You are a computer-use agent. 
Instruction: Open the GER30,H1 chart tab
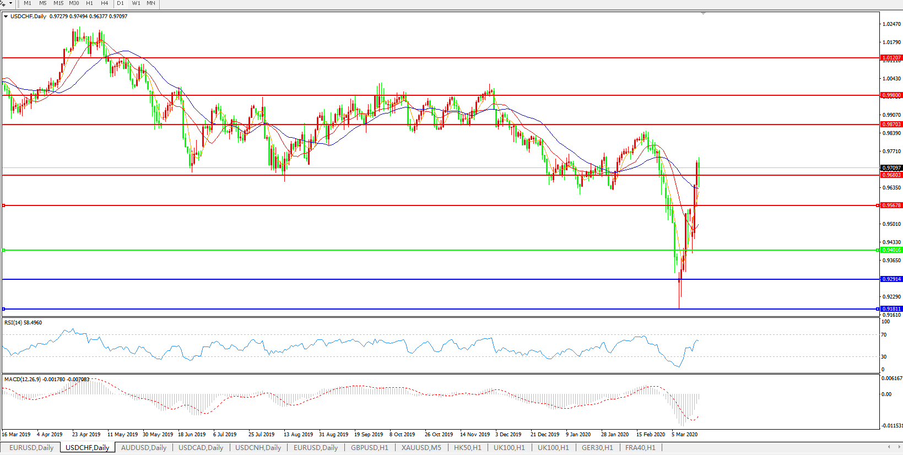pos(597,448)
